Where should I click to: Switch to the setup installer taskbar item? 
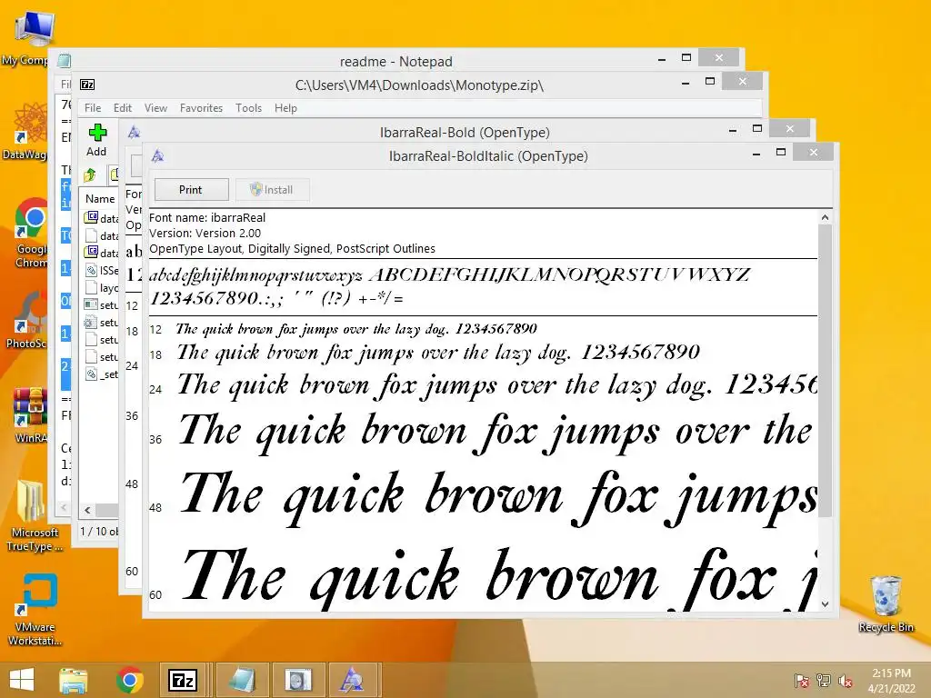[297, 680]
